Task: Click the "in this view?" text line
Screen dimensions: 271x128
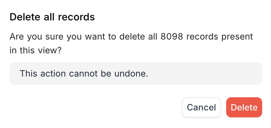Action: tap(36, 51)
